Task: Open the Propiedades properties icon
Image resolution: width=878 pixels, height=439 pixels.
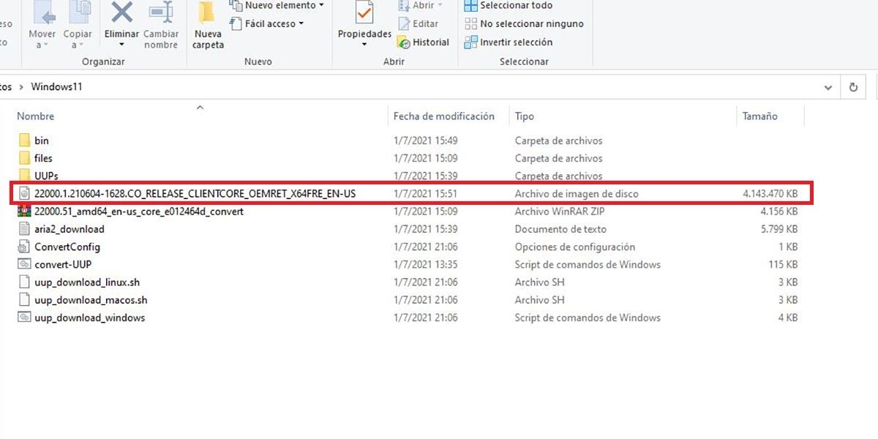Action: point(364,15)
